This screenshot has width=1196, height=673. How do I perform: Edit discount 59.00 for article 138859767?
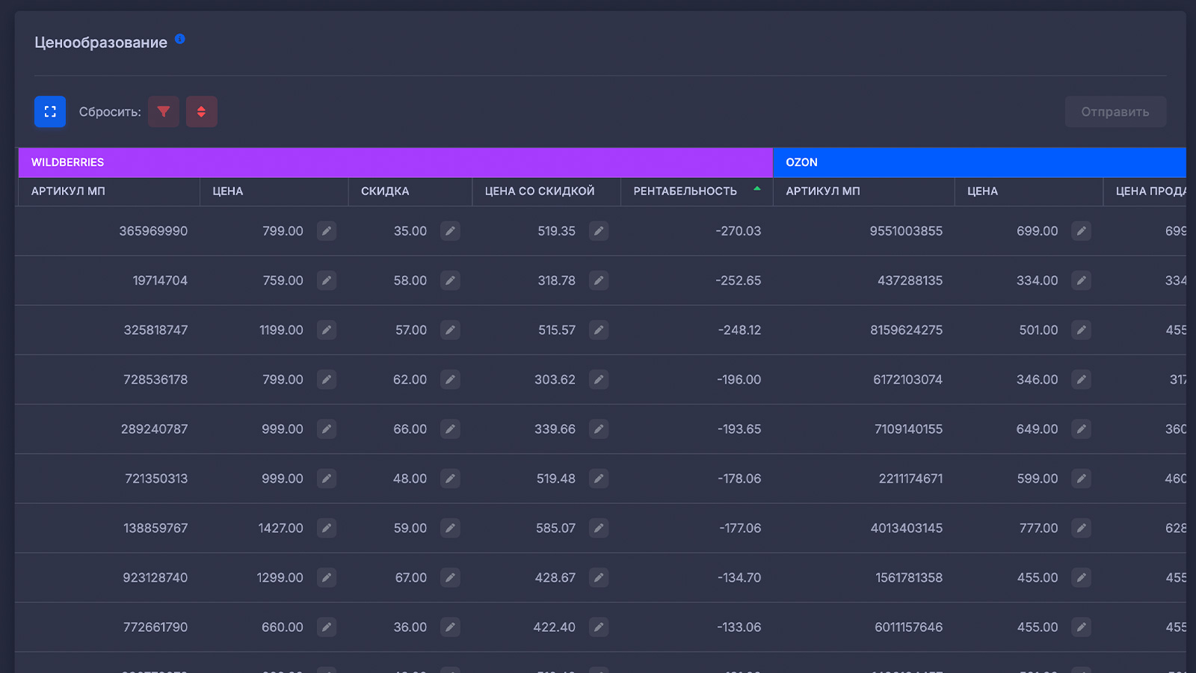click(x=450, y=528)
